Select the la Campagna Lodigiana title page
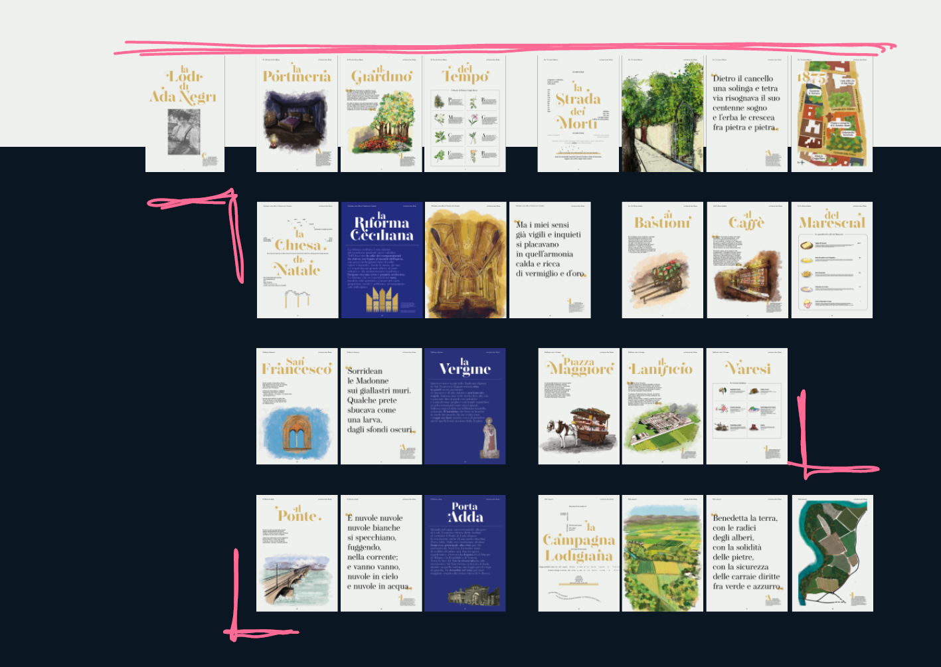This screenshot has width=941, height=667. 578,553
